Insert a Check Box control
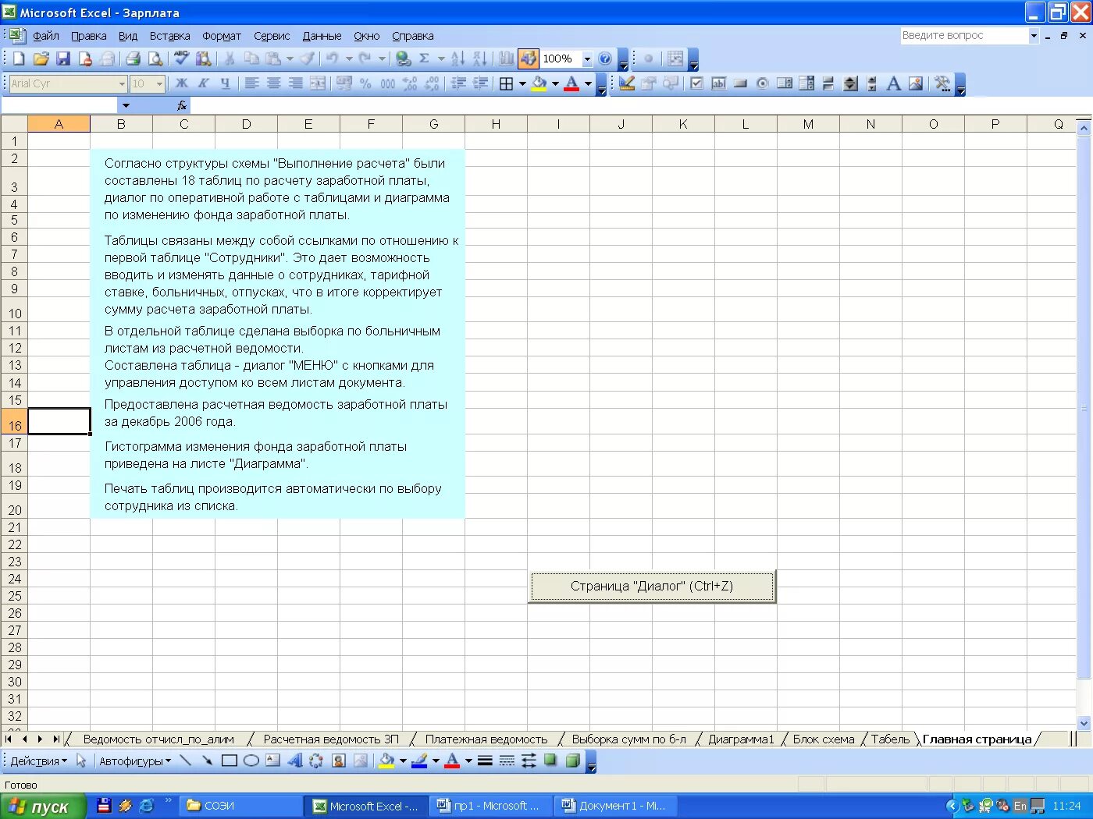This screenshot has height=819, width=1093. point(697,83)
